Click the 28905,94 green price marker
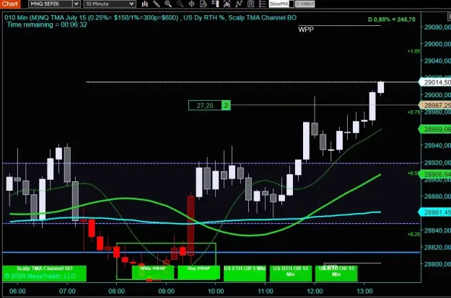 pos(435,174)
